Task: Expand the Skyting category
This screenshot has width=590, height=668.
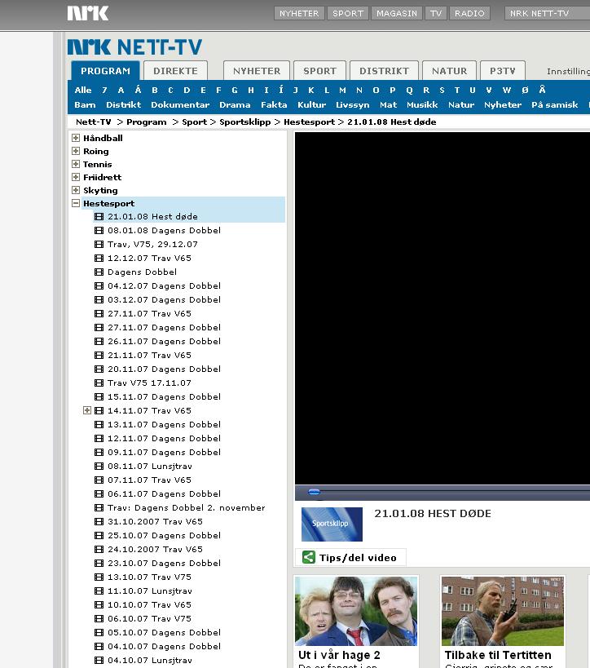Action: coord(76,190)
